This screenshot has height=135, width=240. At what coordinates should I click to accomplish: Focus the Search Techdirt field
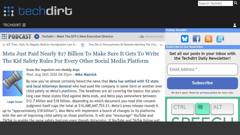[215, 3]
